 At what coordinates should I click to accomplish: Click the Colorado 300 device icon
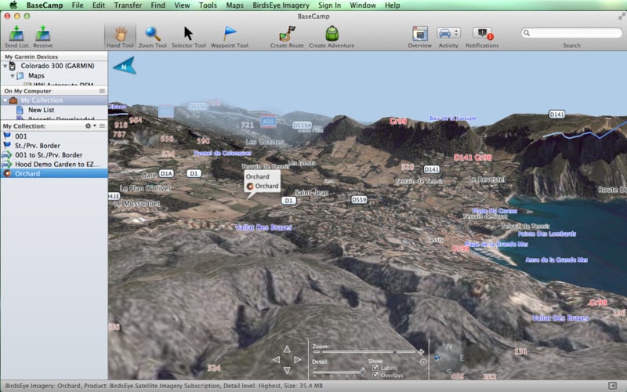click(x=13, y=66)
